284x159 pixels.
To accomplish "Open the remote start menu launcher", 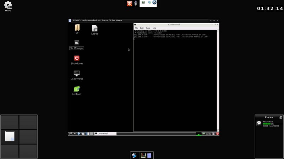I will click(x=71, y=134).
